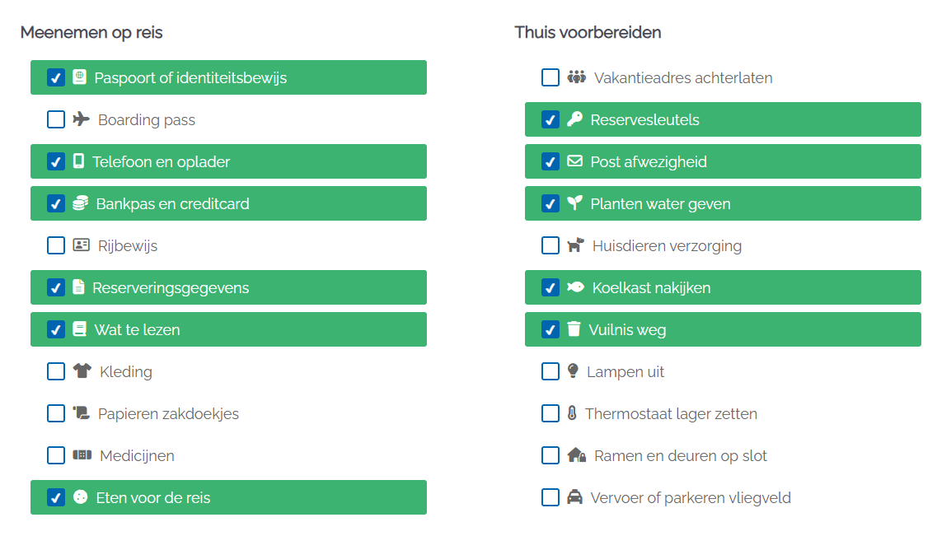Tick the Vakantieadres achterlaten checkbox
951x550 pixels.
point(550,77)
